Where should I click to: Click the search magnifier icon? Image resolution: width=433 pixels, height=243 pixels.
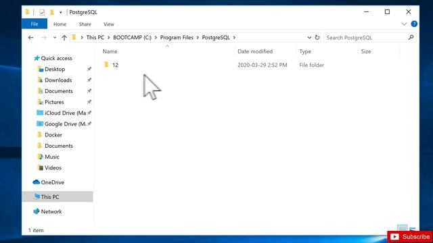[x=411, y=38]
